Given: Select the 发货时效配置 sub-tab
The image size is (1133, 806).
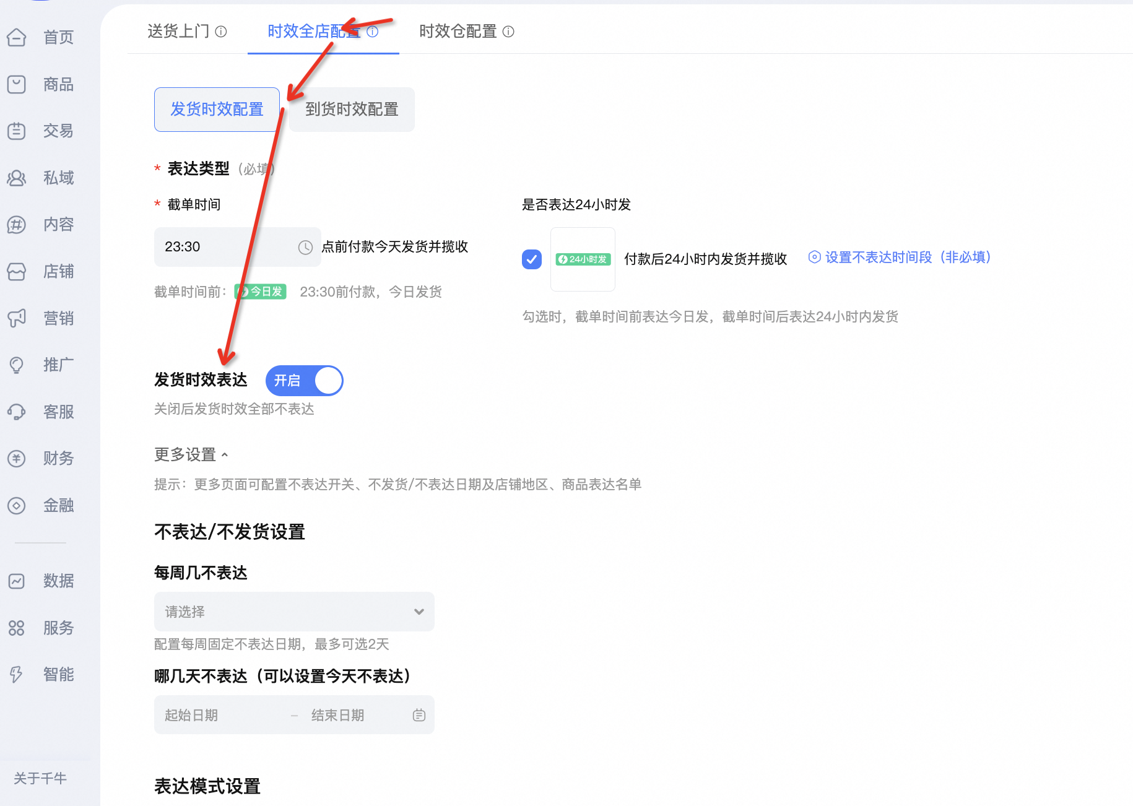Looking at the screenshot, I should tap(217, 110).
